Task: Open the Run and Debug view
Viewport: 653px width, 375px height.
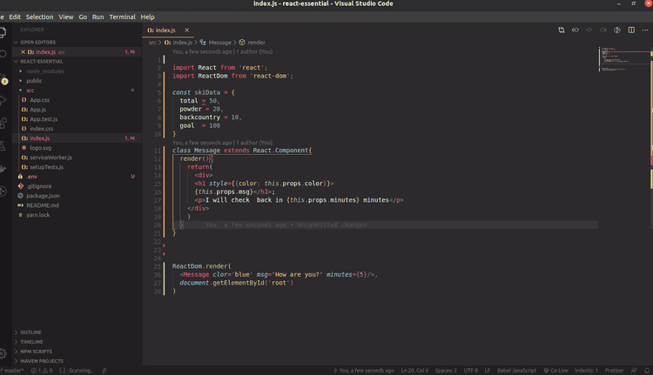Action: 3,100
